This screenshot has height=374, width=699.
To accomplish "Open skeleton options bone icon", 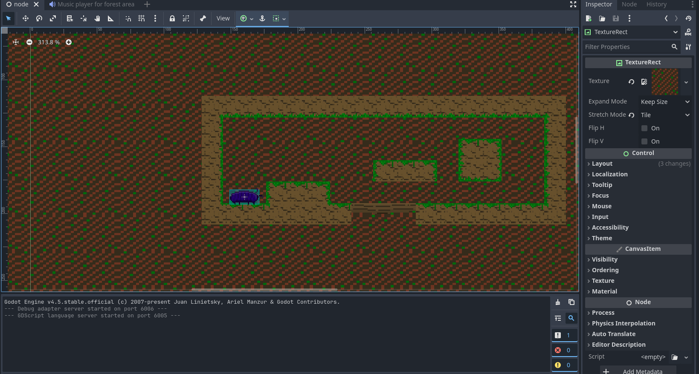I will coord(203,18).
